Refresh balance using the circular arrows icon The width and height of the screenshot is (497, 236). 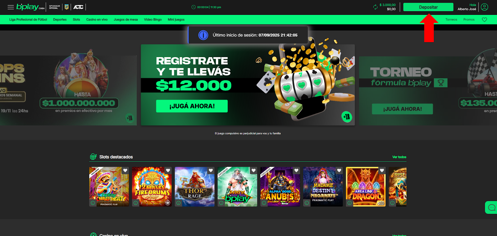[375, 7]
